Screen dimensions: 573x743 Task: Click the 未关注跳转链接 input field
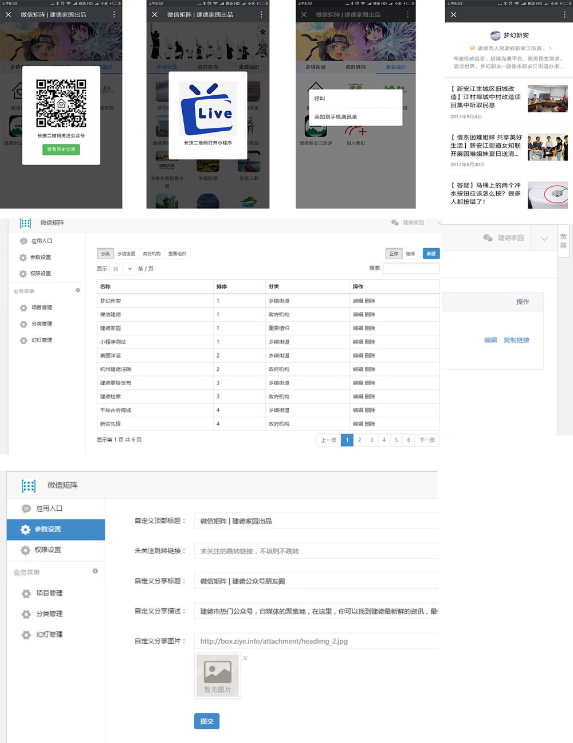315,551
